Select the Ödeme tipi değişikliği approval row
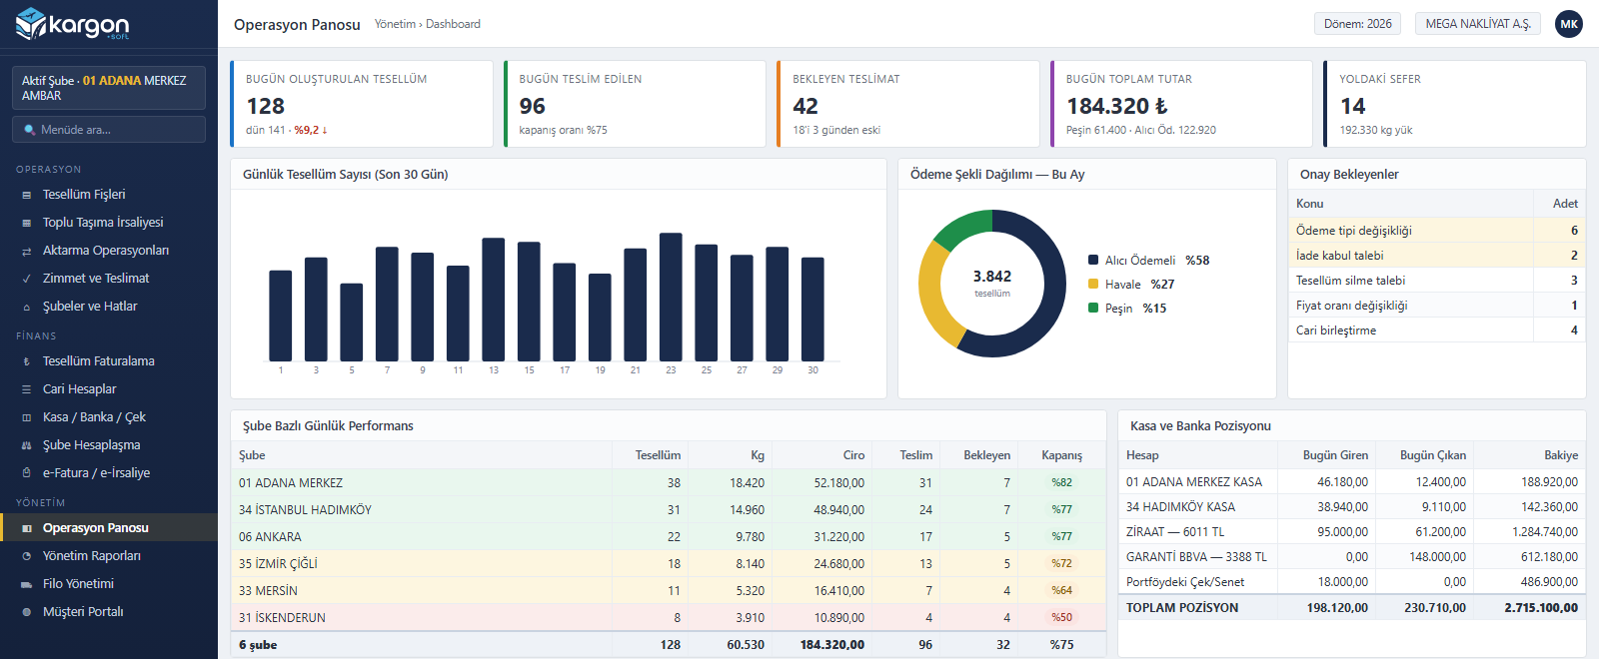The height and width of the screenshot is (659, 1599). click(1436, 231)
